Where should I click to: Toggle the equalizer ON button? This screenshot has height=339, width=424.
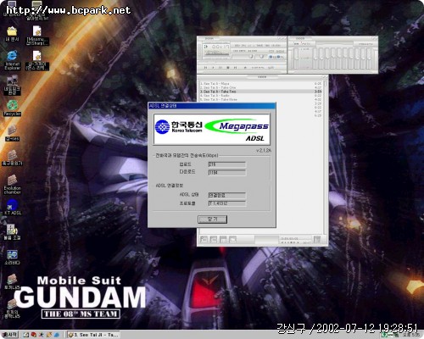click(296, 44)
